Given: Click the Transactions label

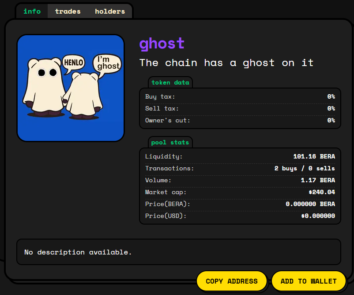Looking at the screenshot, I should (169, 168).
